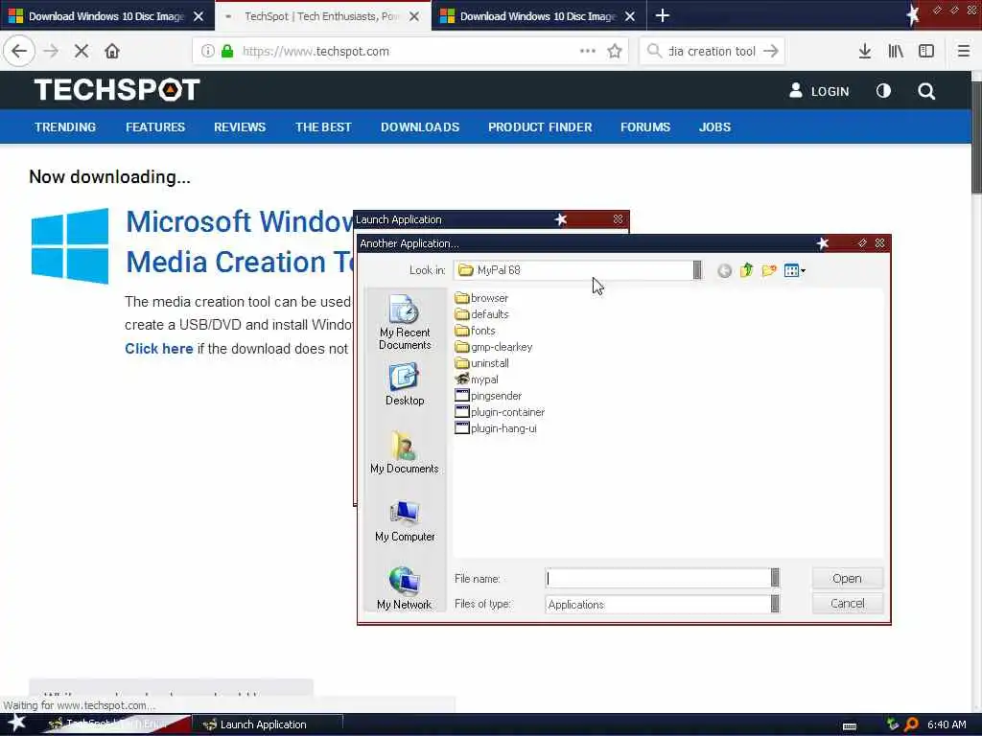
Task: Open the browser home page icon
Action: tap(112, 52)
